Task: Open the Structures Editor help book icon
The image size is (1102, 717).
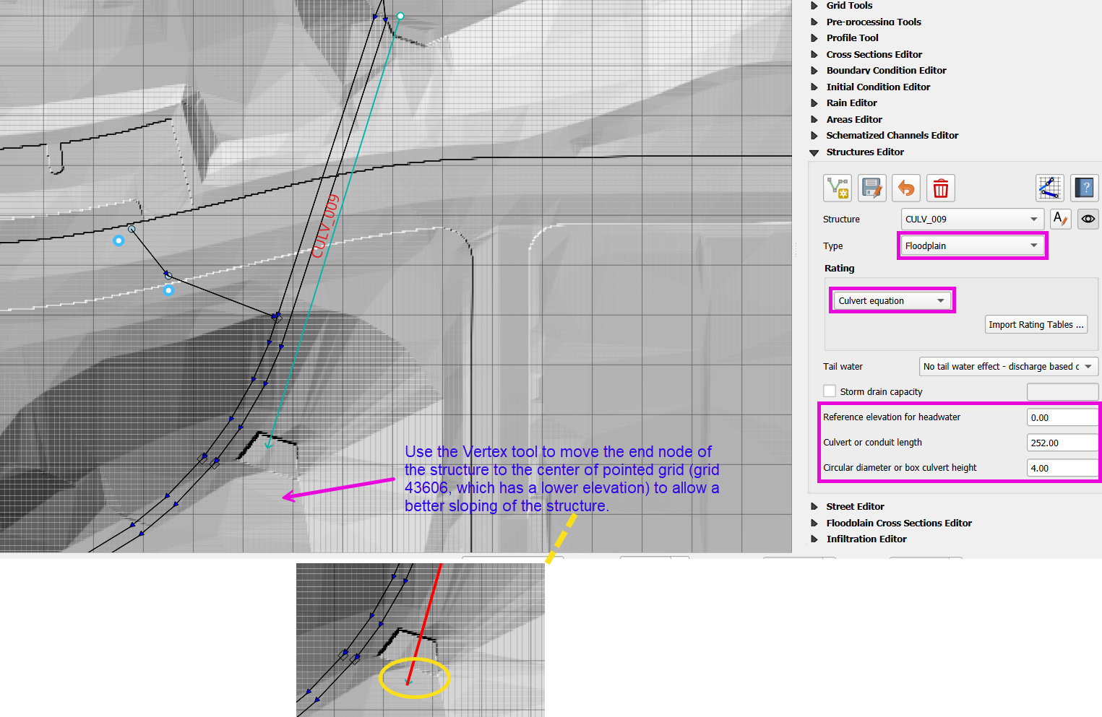Action: tap(1085, 188)
